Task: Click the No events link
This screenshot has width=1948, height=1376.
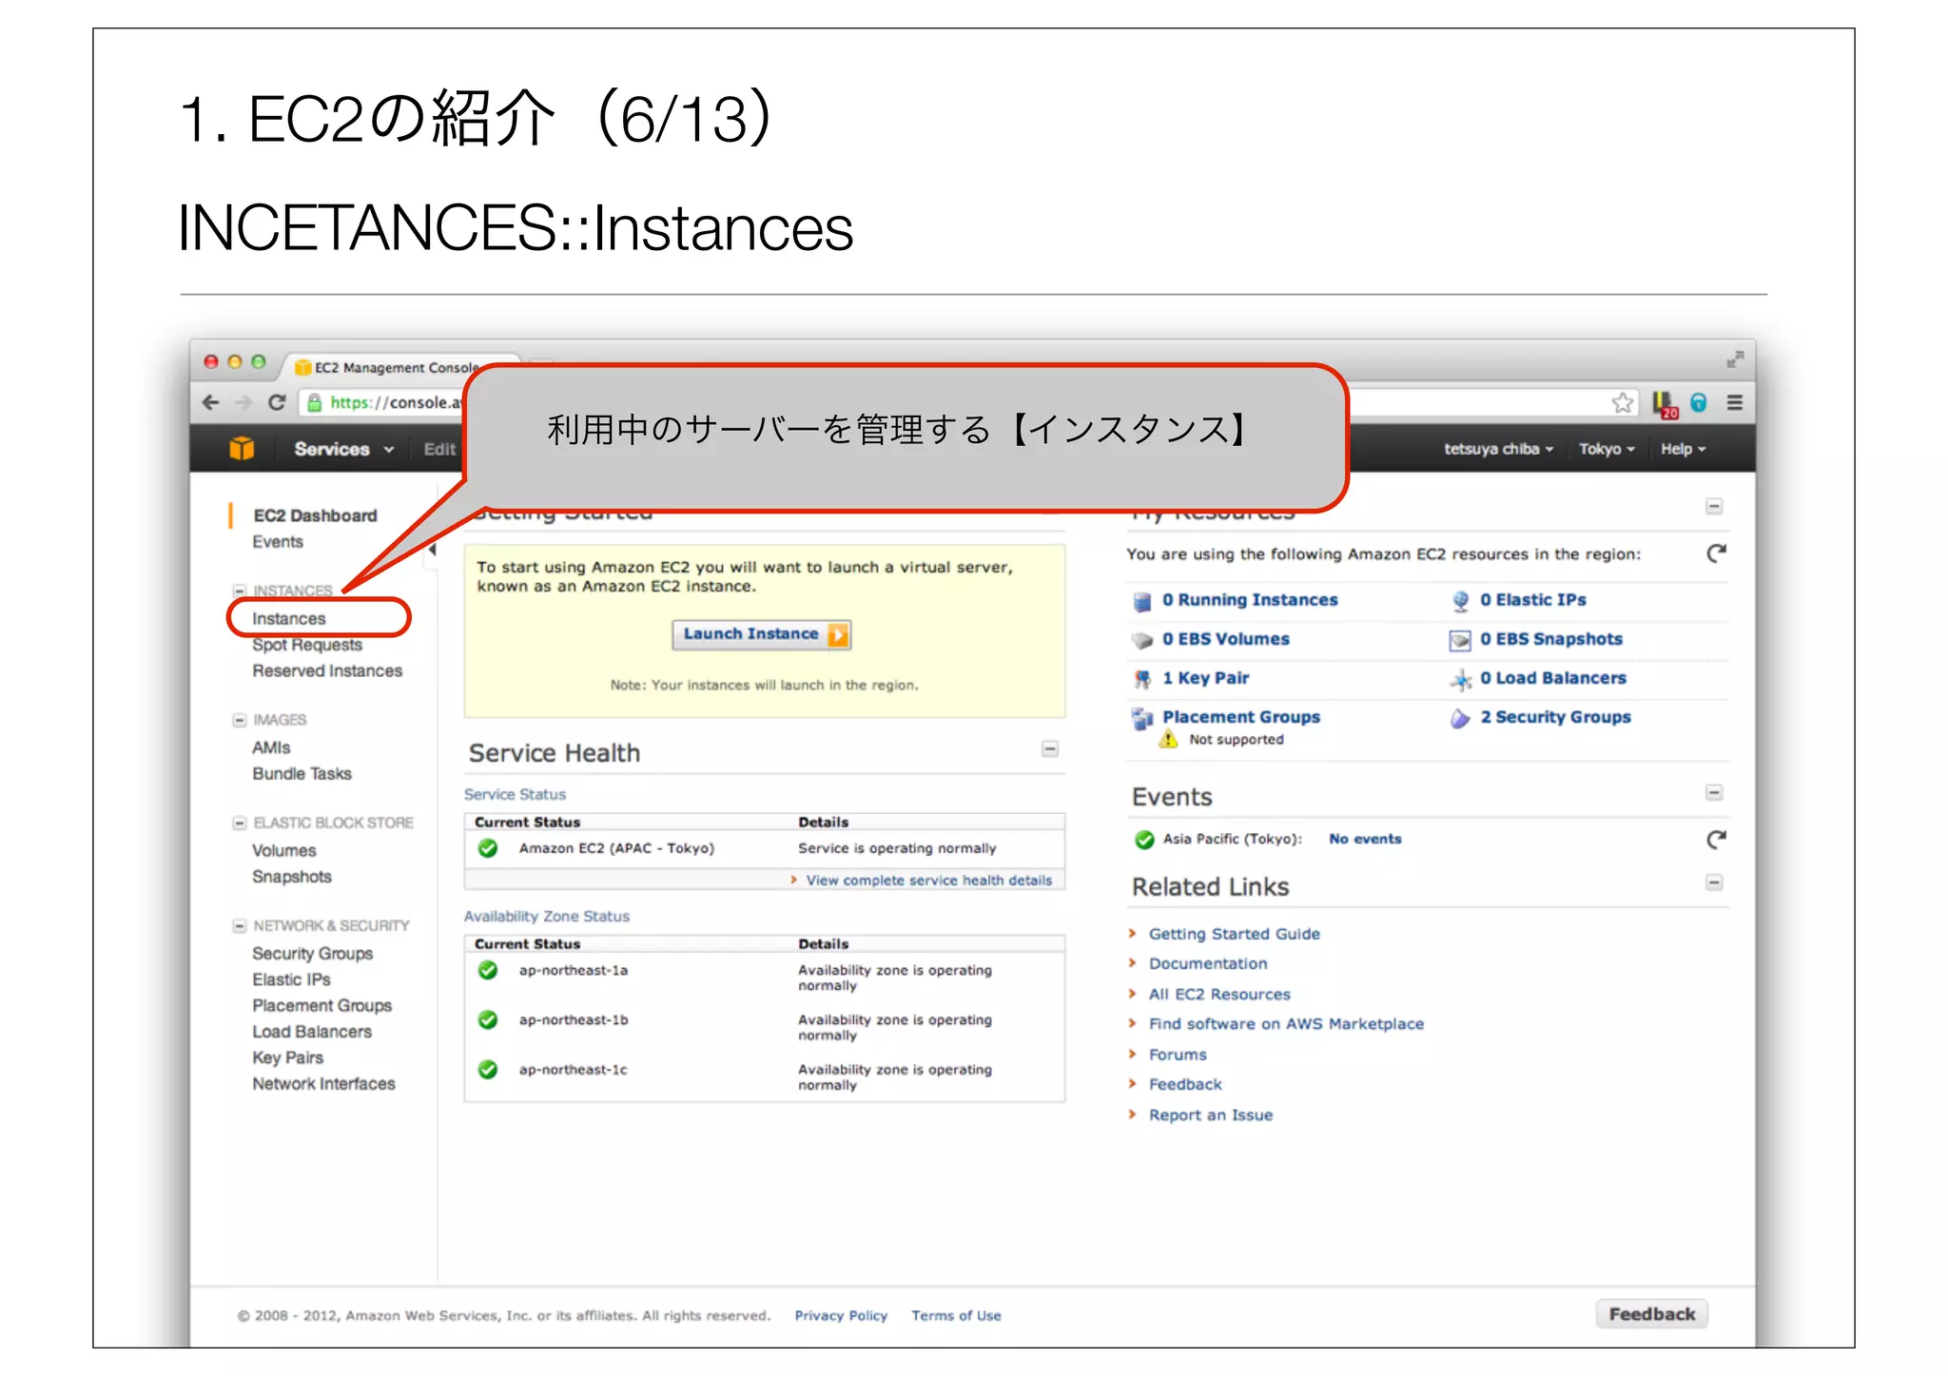Action: [1365, 839]
